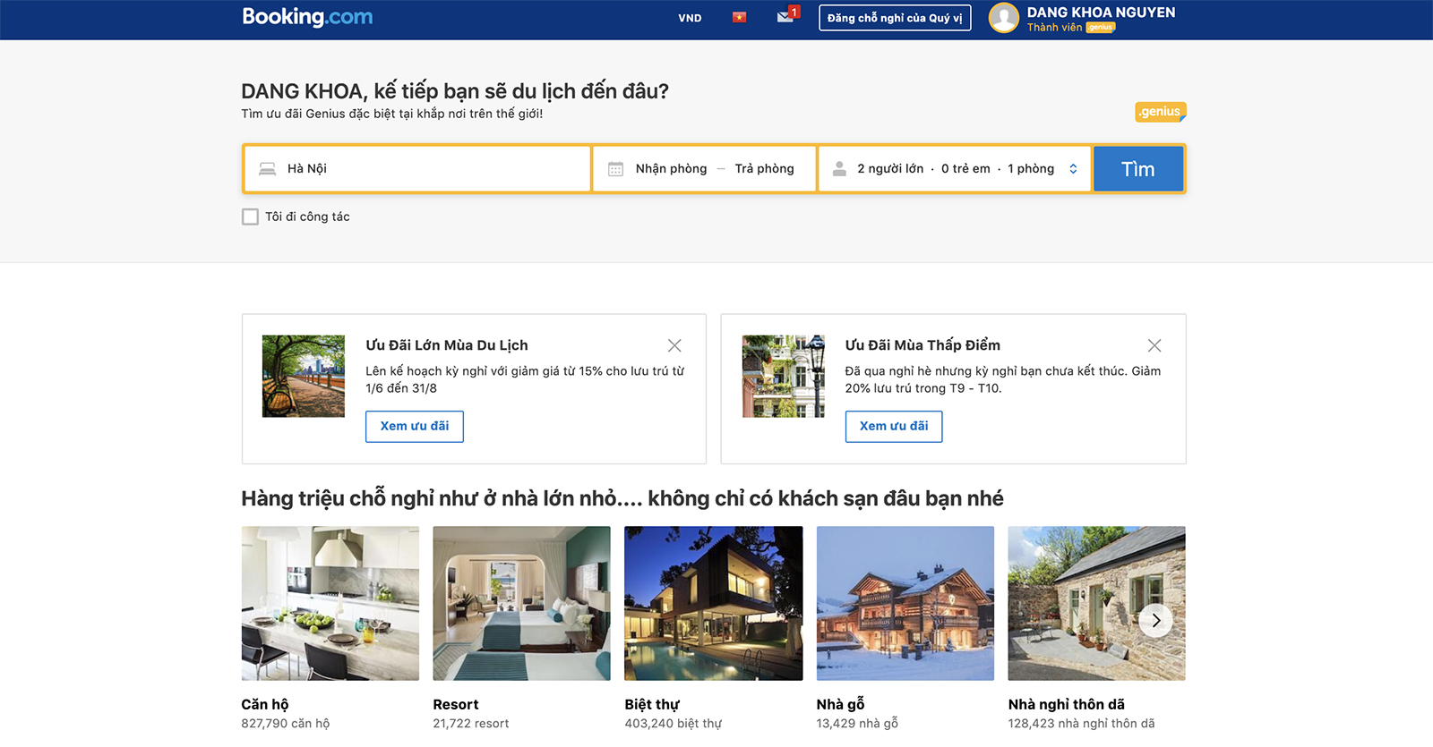Click the 'Thành viên genius' label
Screen dimensions: 1433x747
pos(1070,28)
